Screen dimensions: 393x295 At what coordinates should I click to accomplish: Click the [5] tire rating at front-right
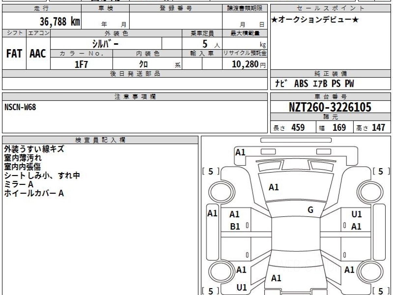pyautogui.click(x=381, y=171)
